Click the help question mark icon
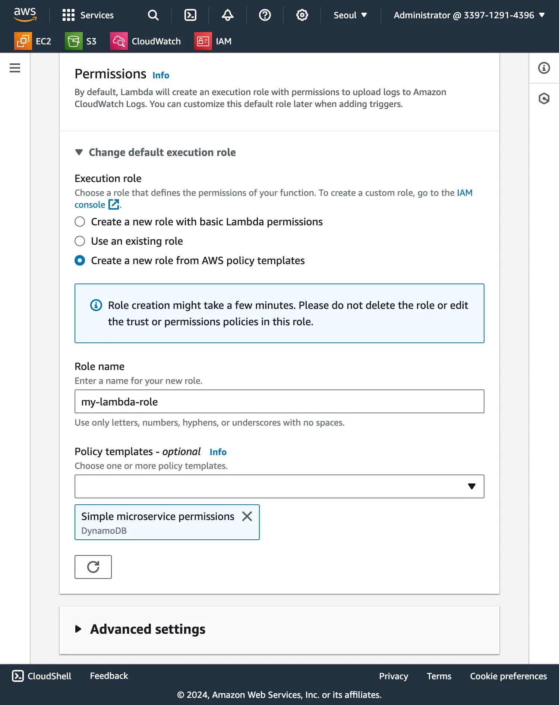Screen dimensions: 559x705 [265, 15]
